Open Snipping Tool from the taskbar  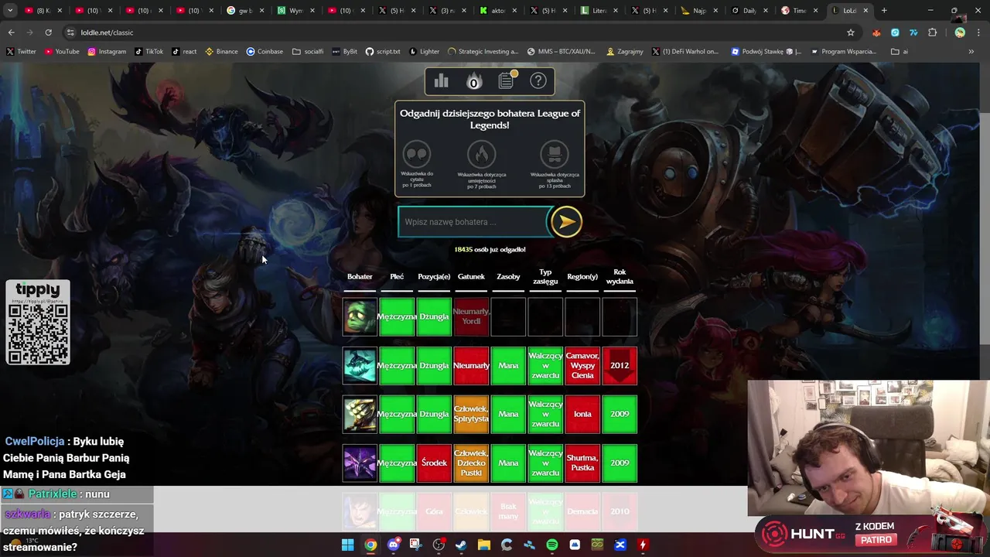415,545
